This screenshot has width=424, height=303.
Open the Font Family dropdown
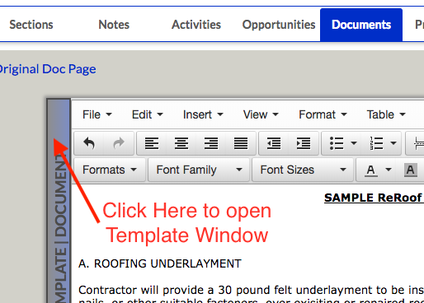point(199,170)
